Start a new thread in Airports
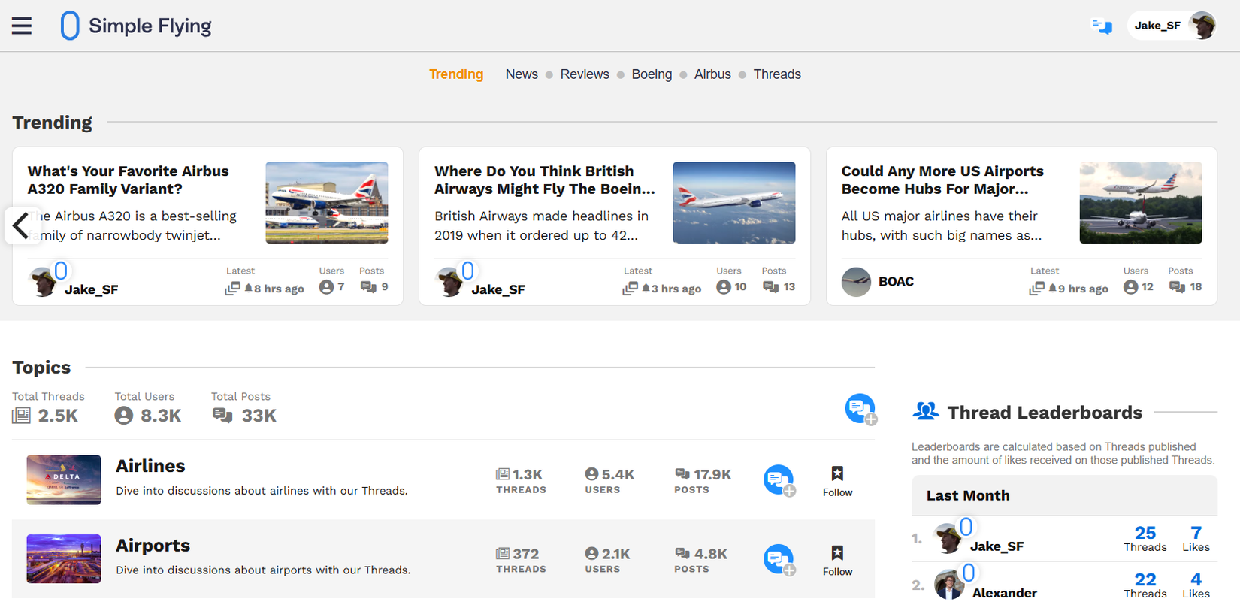1240x605 pixels. (x=779, y=560)
